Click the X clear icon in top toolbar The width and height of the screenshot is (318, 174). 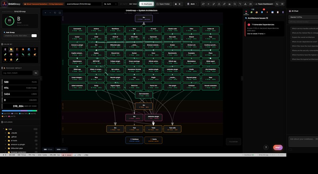coord(208,4)
